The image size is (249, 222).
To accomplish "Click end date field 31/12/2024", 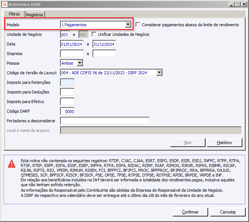I will [x=104, y=44].
